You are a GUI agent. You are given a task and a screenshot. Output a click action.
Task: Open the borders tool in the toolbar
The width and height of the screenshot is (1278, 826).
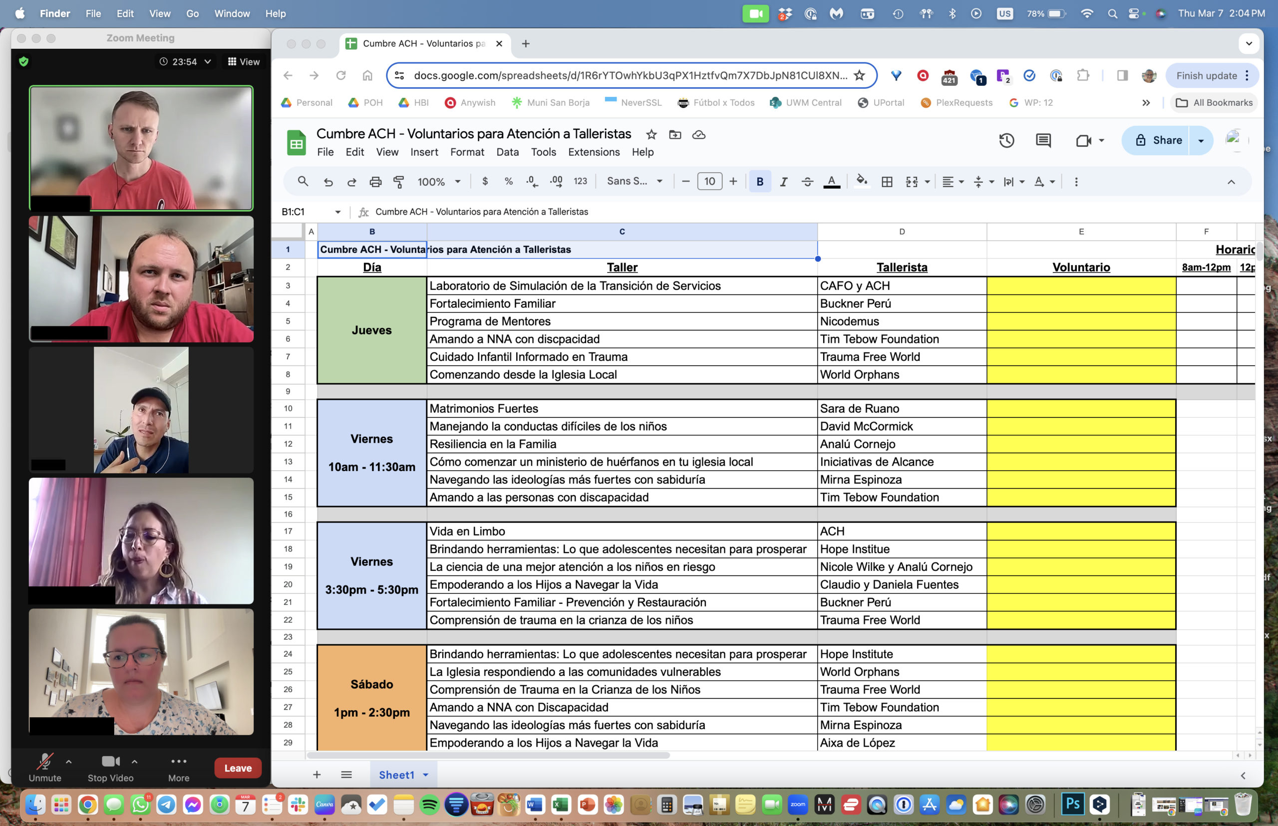click(x=887, y=182)
